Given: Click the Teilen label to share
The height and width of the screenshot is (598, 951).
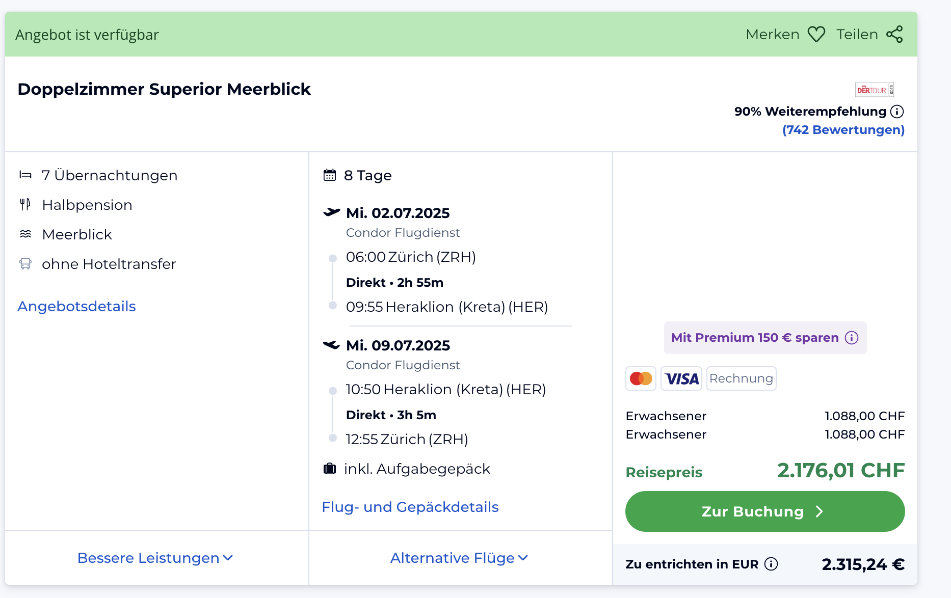Looking at the screenshot, I should (857, 35).
